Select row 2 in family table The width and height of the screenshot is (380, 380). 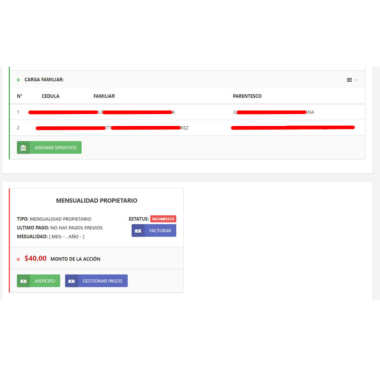(187, 128)
